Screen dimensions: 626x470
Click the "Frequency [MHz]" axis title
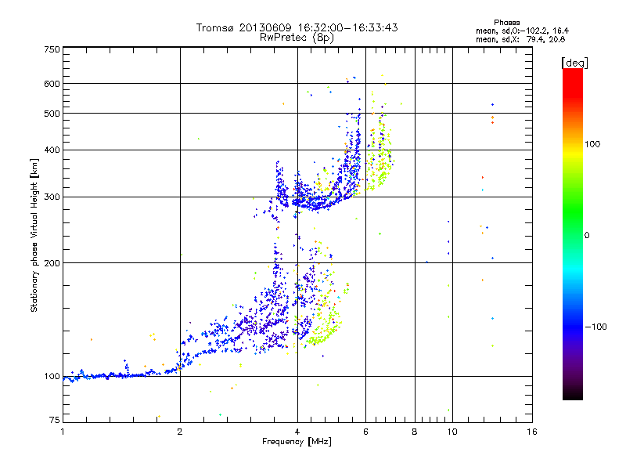coord(297,442)
